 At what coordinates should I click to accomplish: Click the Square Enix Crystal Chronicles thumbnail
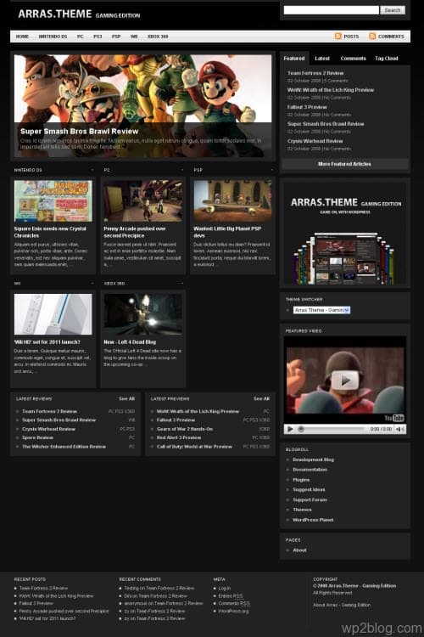click(53, 200)
